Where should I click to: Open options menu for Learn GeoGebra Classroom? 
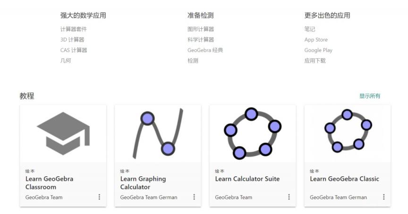coord(99,197)
